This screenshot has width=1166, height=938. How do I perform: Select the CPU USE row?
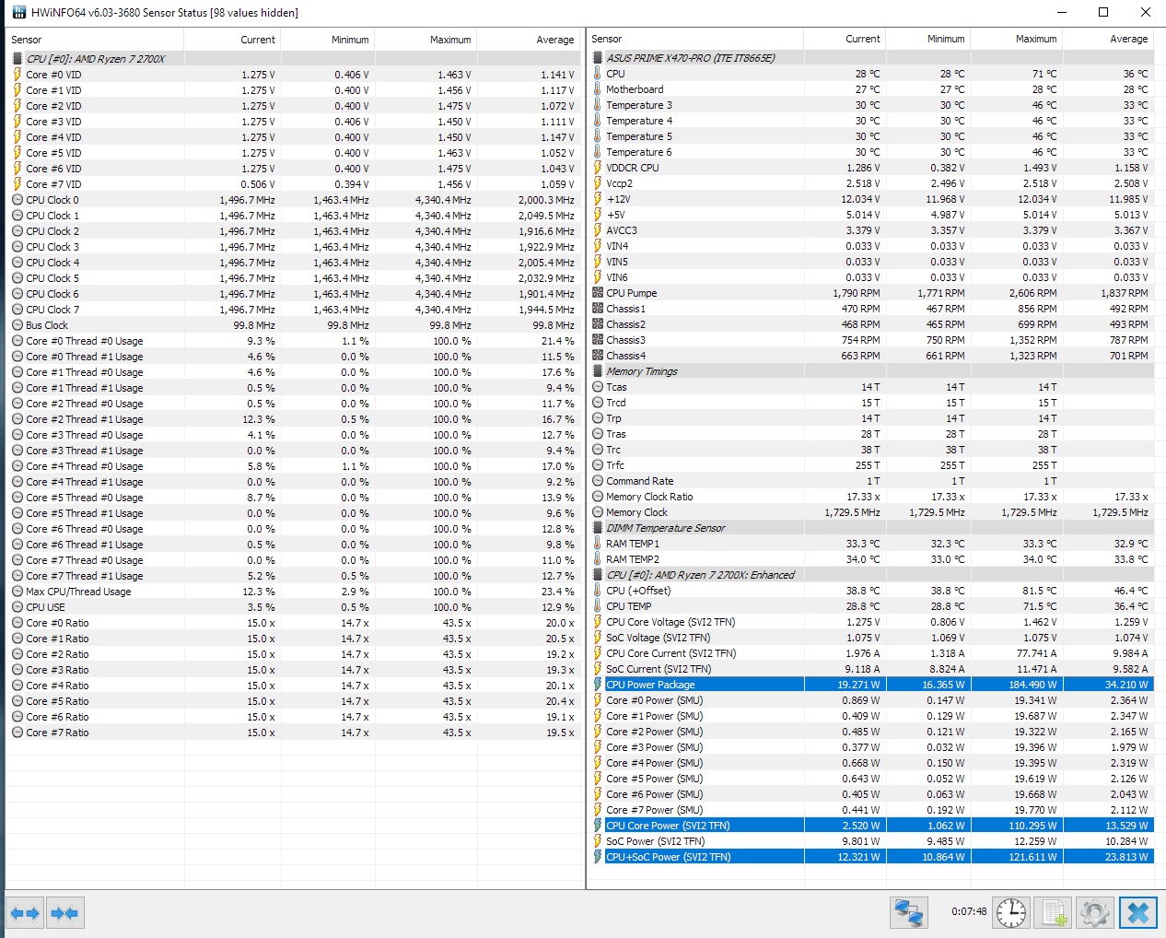pos(294,607)
